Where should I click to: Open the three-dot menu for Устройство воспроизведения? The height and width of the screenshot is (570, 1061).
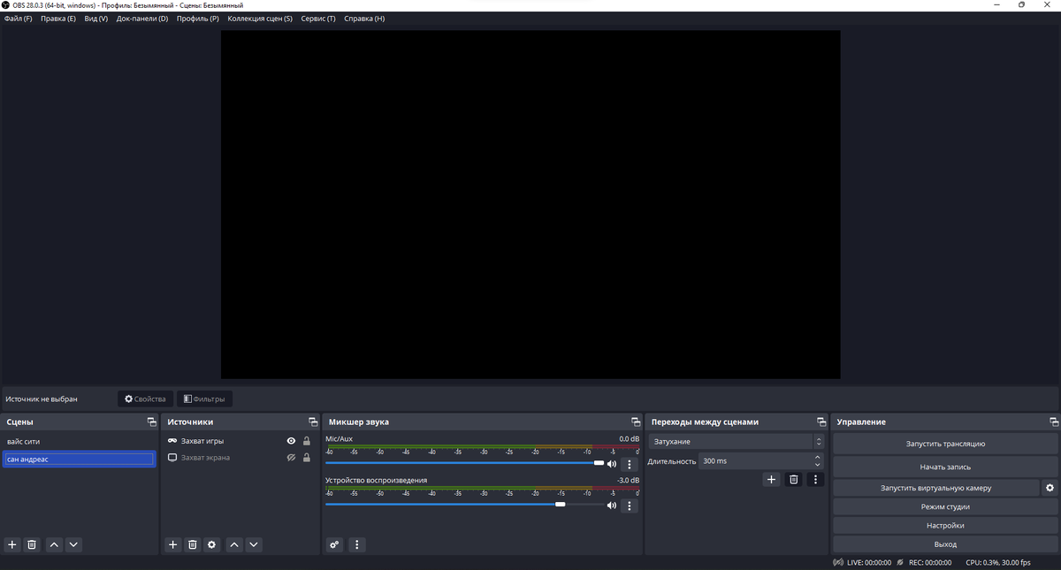point(630,505)
